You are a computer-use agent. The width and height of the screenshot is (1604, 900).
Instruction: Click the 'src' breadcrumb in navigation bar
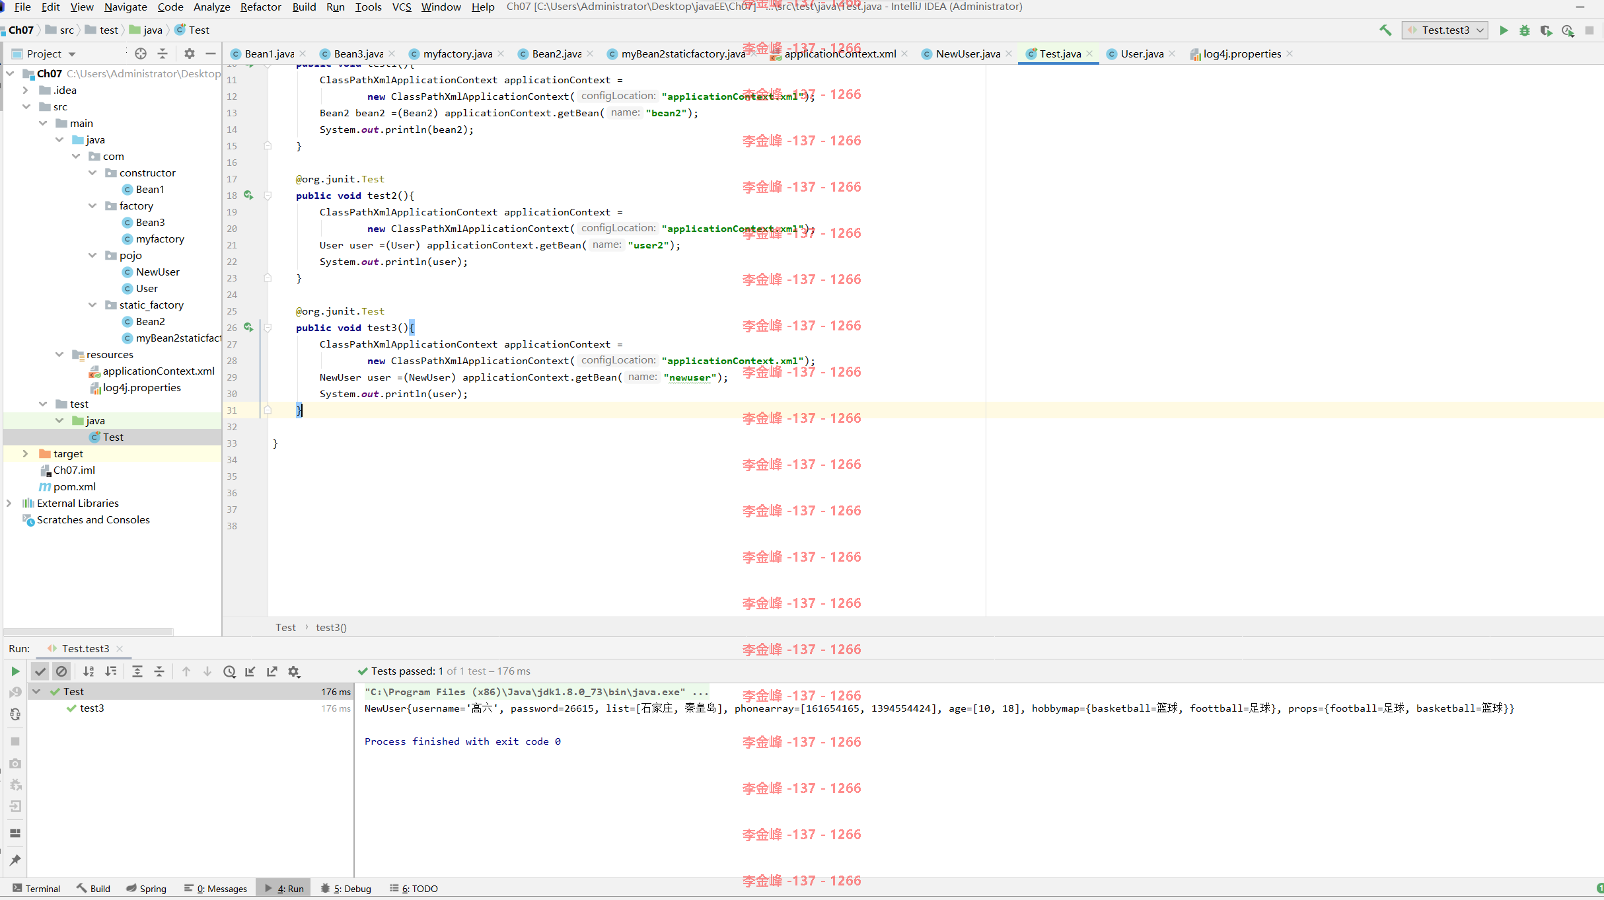point(67,30)
